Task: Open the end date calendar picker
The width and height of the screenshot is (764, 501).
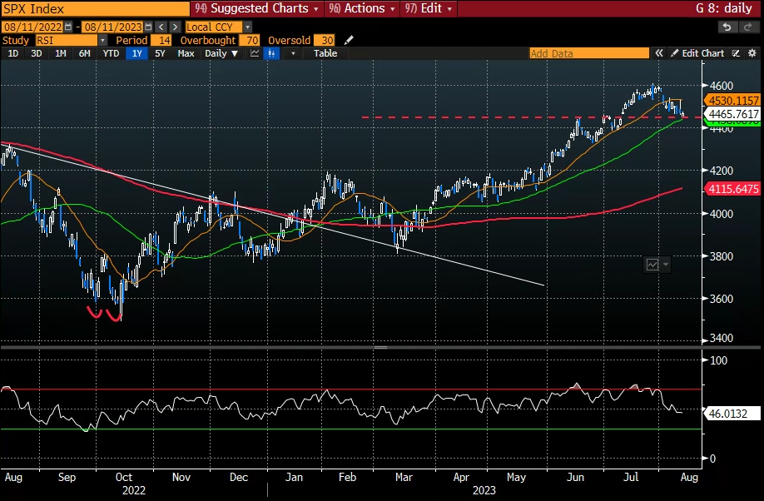Action: [149, 27]
